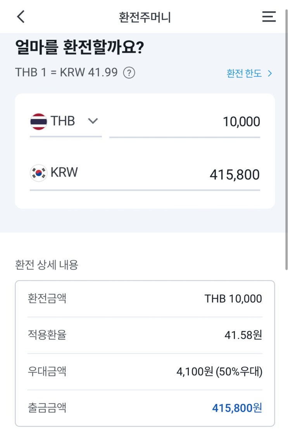Tap the 우대금액 4,100원 (50%우대) value
Image resolution: width=288 pixels, height=442 pixels.
(219, 372)
